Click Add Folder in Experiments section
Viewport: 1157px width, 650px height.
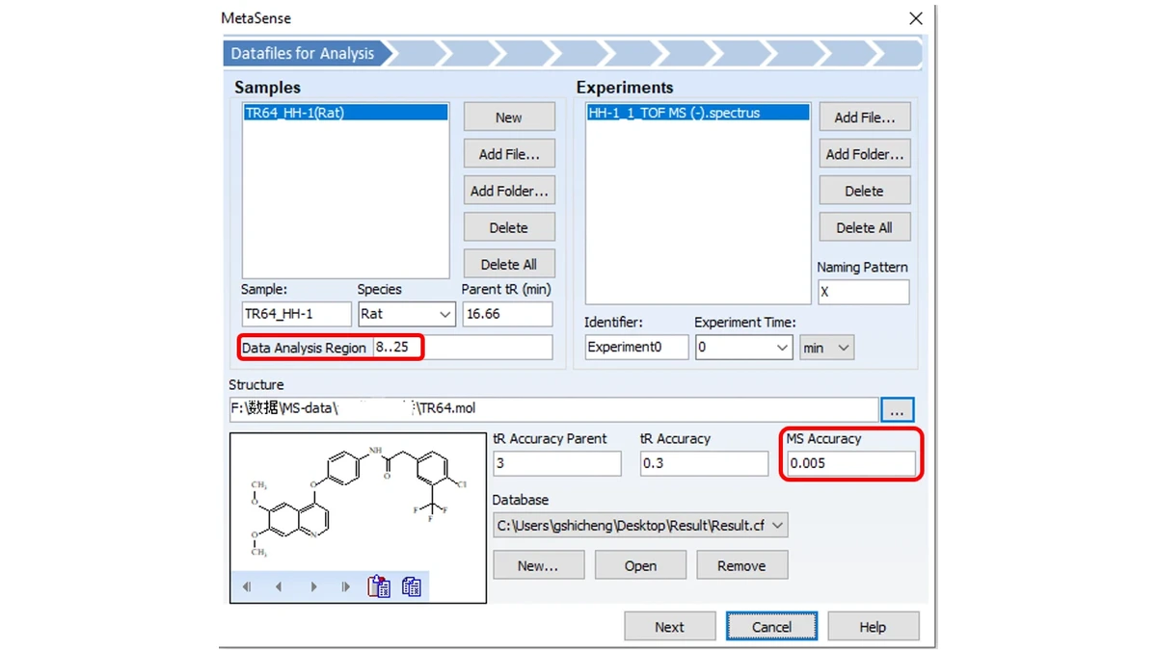pyautogui.click(x=865, y=154)
